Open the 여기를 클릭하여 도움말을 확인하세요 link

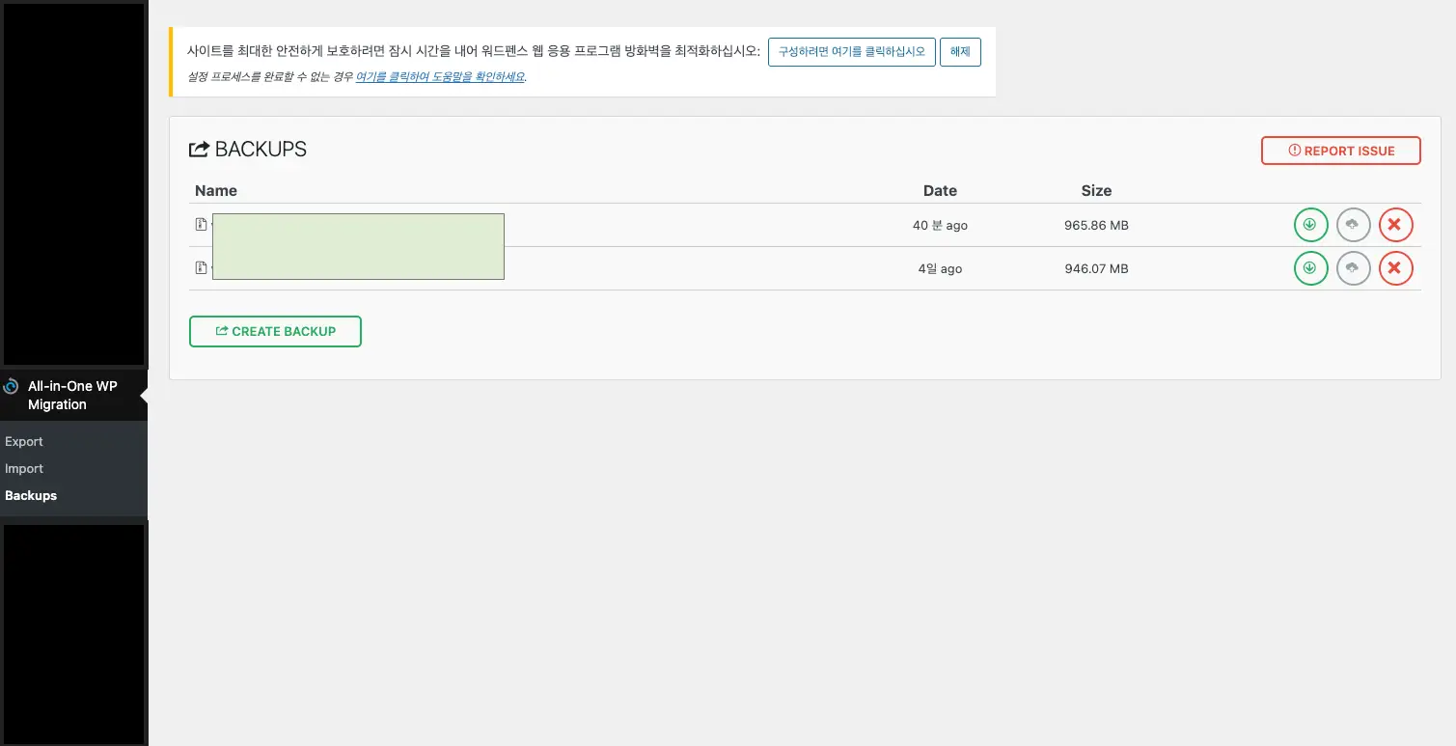tap(440, 77)
